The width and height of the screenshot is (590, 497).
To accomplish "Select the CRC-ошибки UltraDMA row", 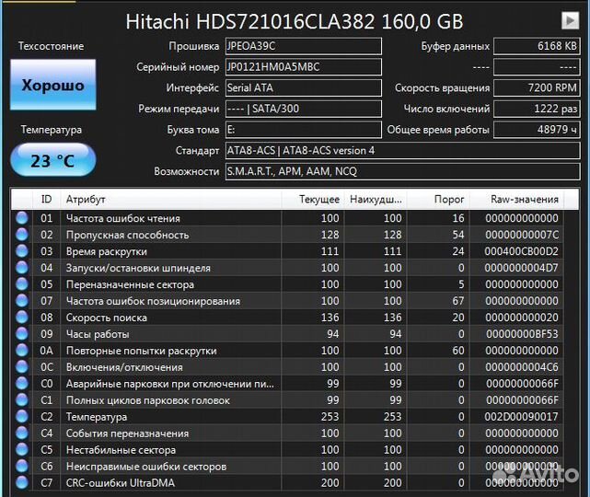I will [x=287, y=483].
